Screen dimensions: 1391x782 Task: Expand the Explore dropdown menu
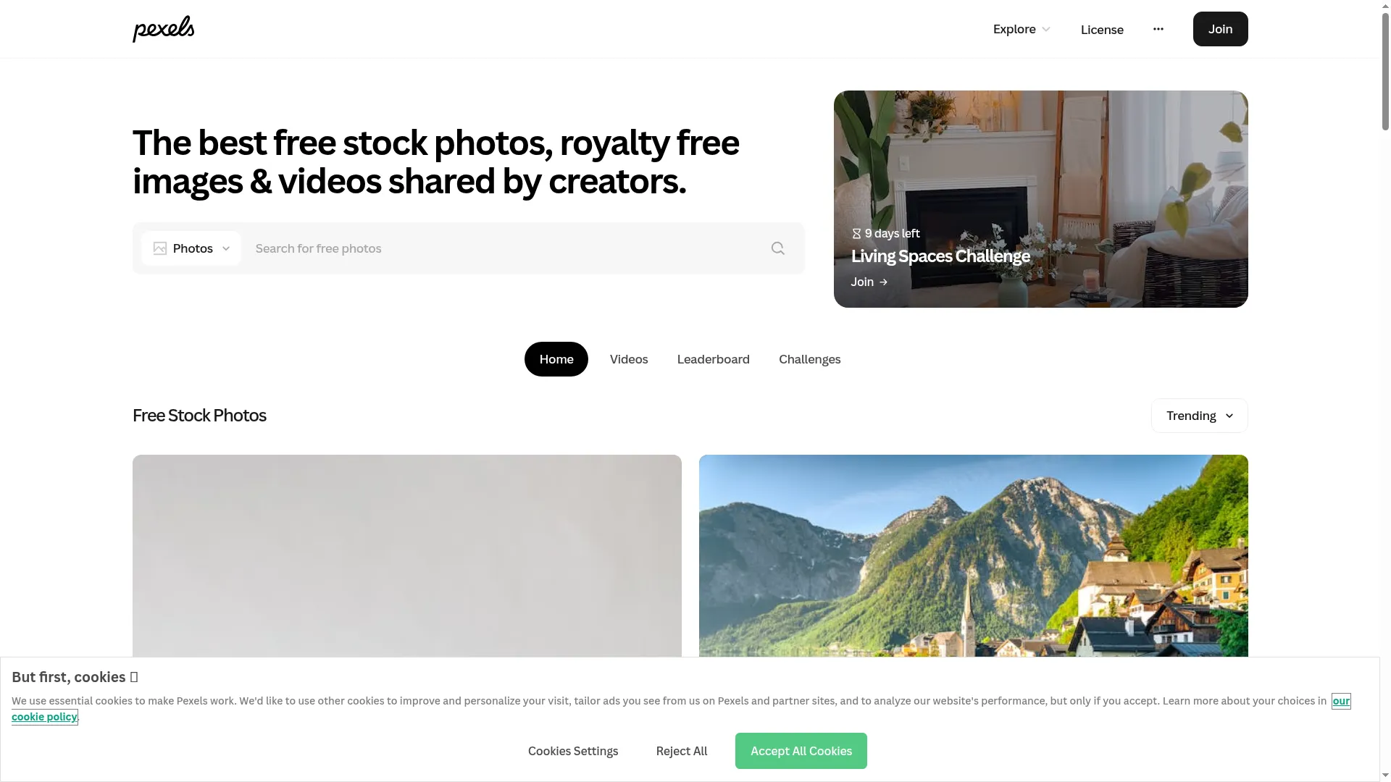click(1022, 29)
